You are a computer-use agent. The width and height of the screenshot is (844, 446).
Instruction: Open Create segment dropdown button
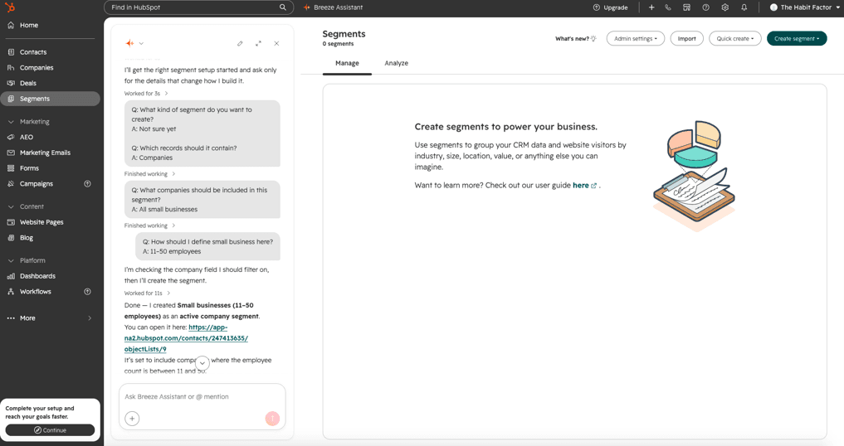pos(797,39)
